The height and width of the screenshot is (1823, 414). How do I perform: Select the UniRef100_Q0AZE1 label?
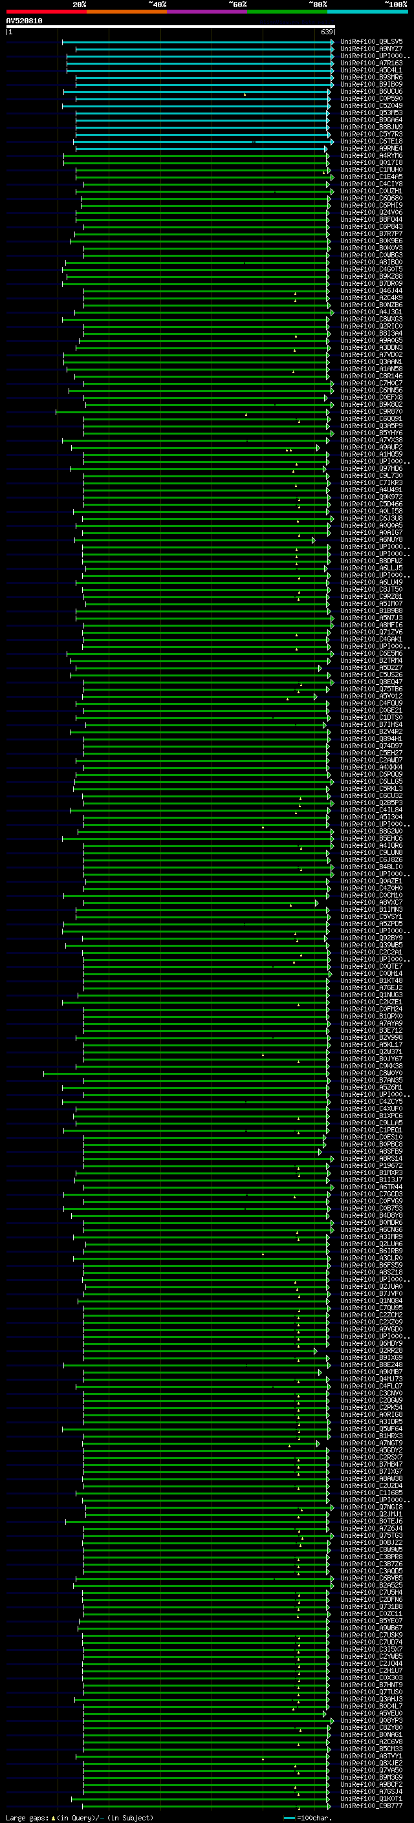pos(371,881)
